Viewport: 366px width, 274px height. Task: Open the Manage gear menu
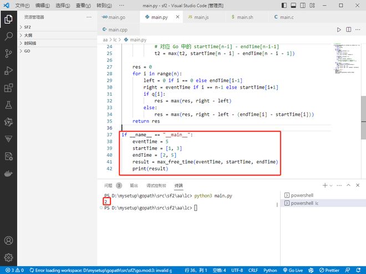[x=8, y=257]
